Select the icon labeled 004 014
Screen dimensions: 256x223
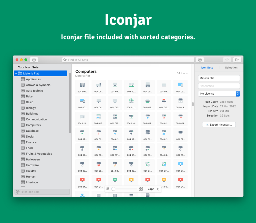pyautogui.click(x=180, y=103)
